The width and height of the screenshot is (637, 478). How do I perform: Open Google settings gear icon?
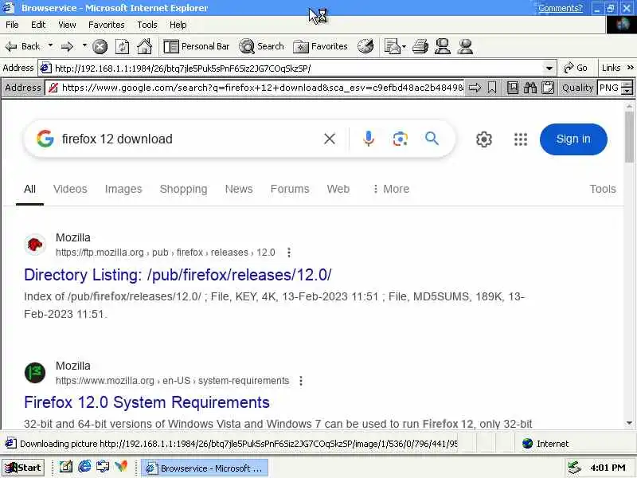pyautogui.click(x=484, y=139)
